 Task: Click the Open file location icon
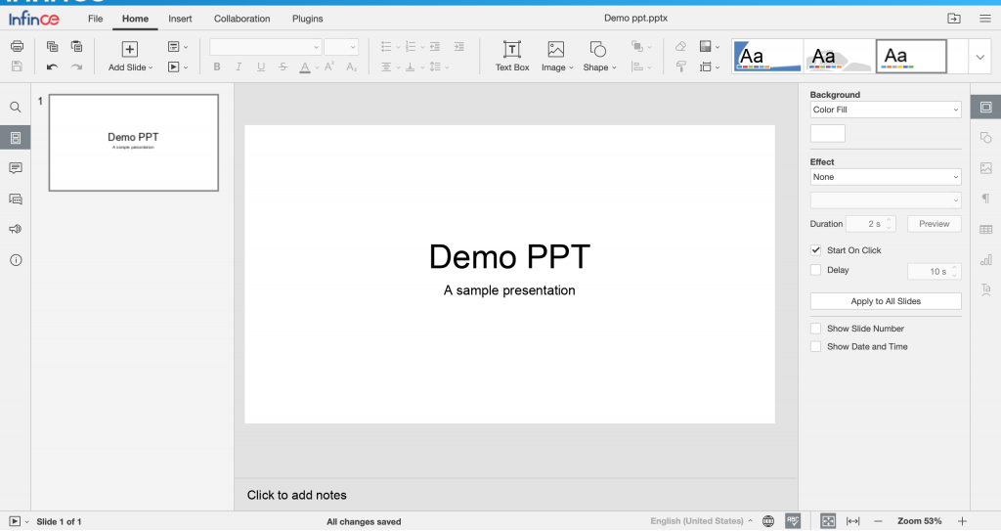(954, 19)
